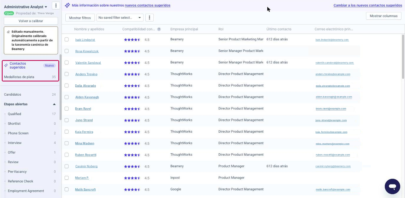Open the Administrative Analyst vacancy dropdown
This screenshot has height=198, width=405.
click(26, 7)
